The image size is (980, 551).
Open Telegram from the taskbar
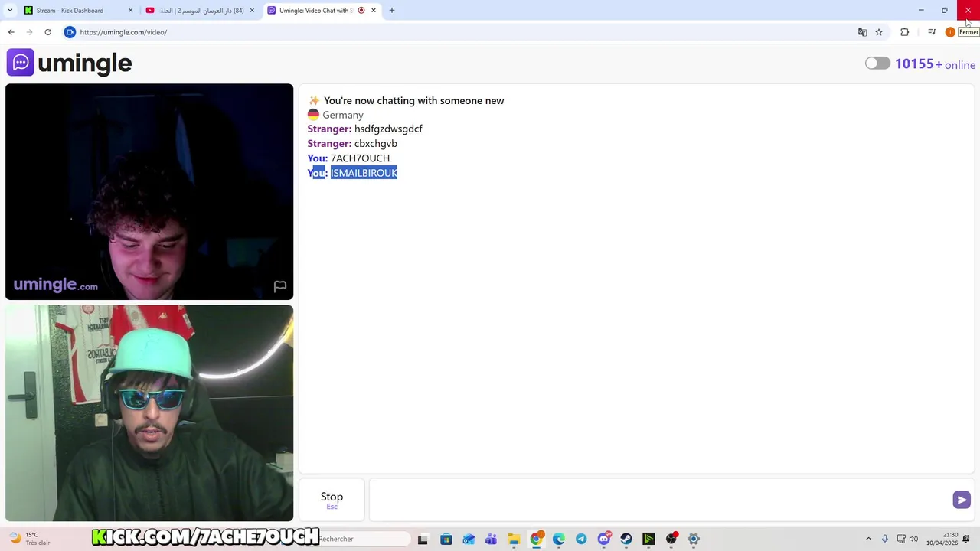581,539
